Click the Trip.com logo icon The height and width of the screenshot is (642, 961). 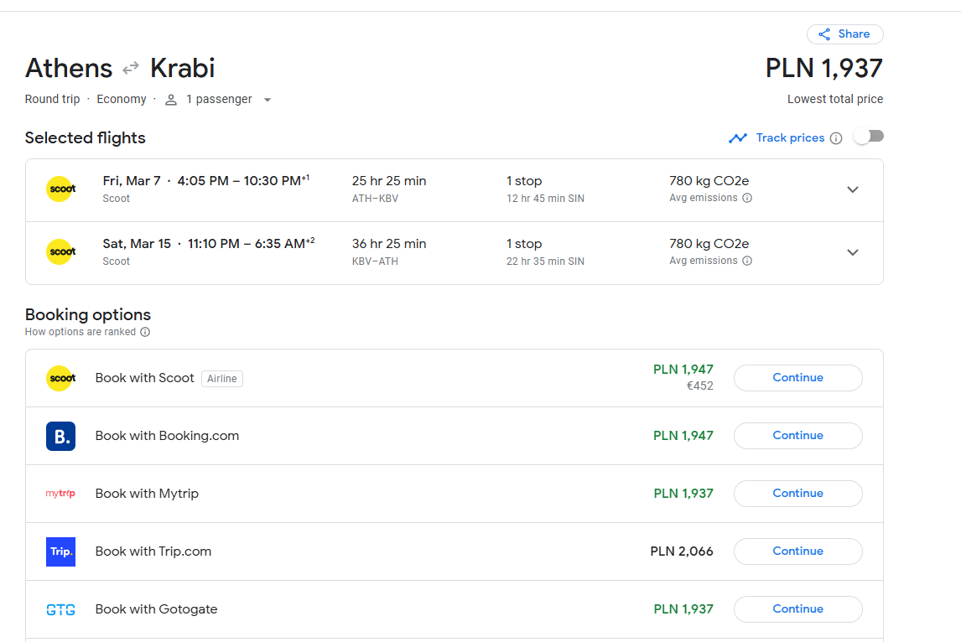pos(60,552)
